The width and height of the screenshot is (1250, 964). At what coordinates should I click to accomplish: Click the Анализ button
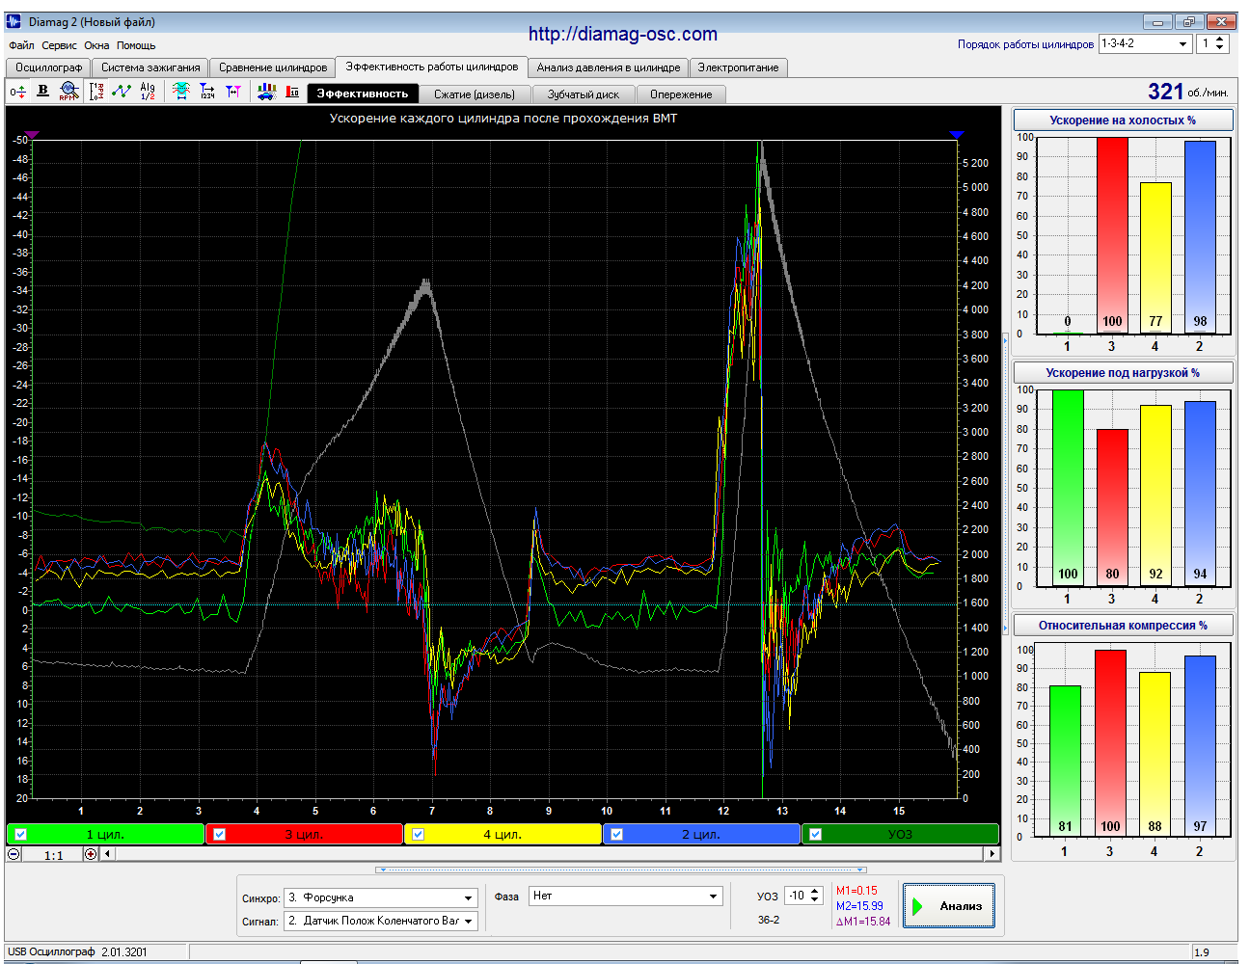pos(949,906)
